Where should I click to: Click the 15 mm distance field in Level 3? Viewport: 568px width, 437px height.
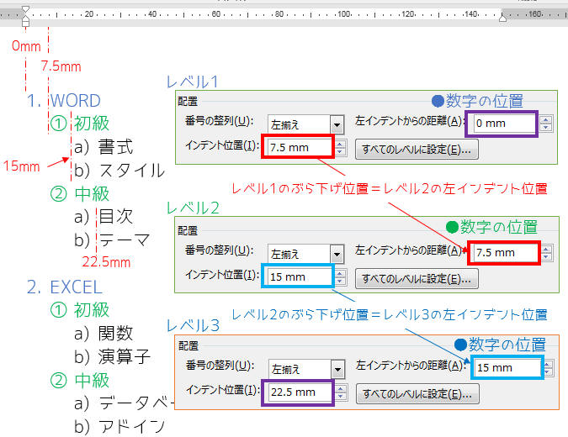507,367
